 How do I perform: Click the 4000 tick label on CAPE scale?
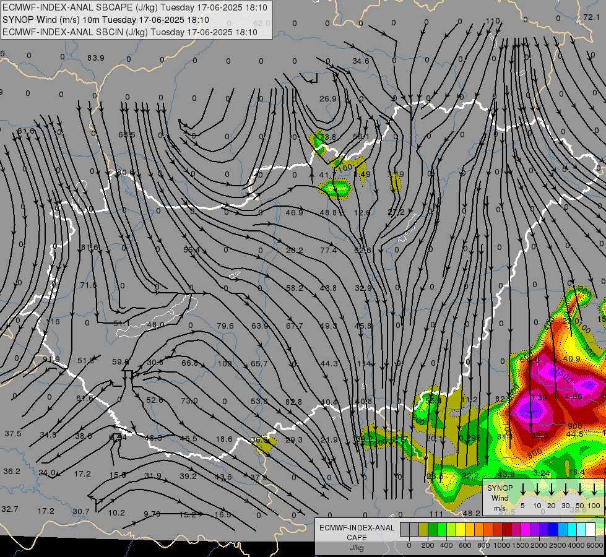click(x=576, y=545)
